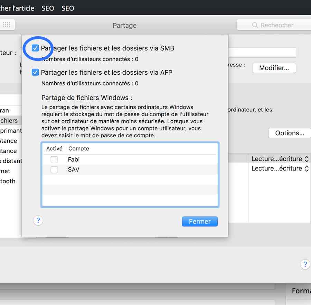Click the search magnifier icon
The height and width of the screenshot is (305, 311).
coord(255,25)
